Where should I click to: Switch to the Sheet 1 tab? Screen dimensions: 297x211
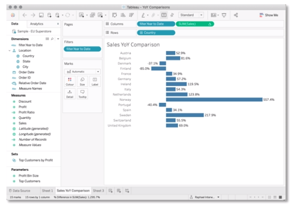[x=47, y=191]
